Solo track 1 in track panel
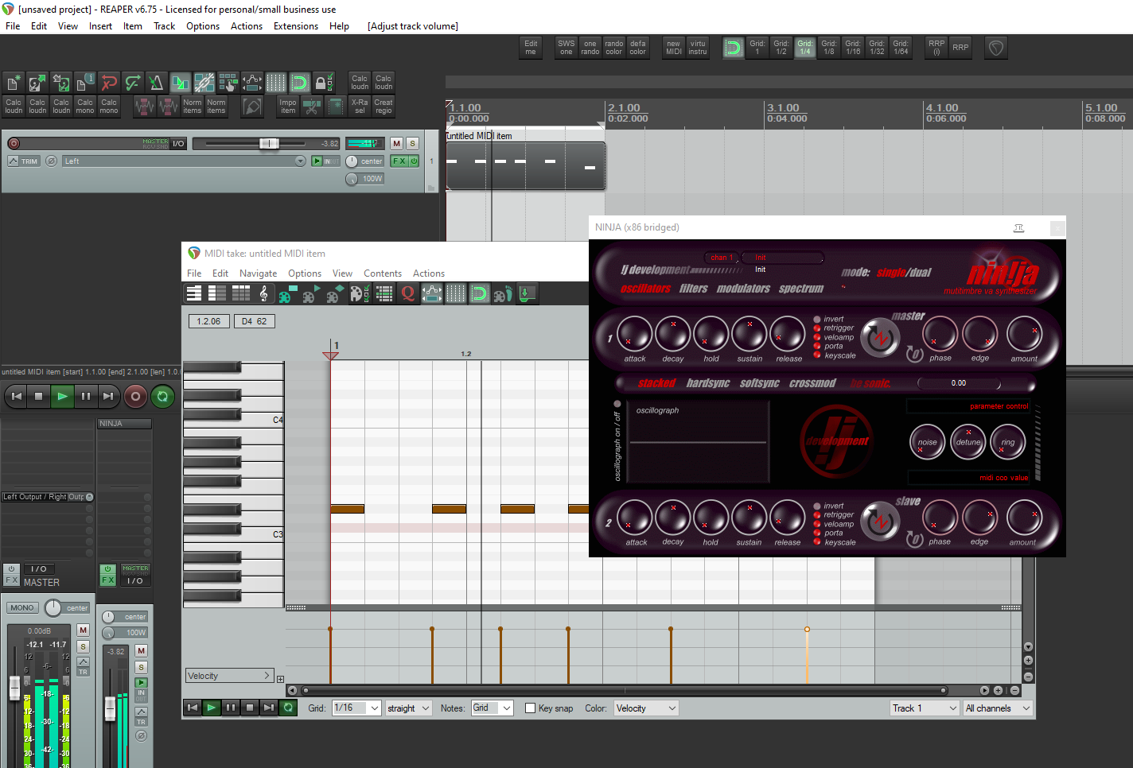Viewport: 1133px width, 768px height. coord(412,143)
